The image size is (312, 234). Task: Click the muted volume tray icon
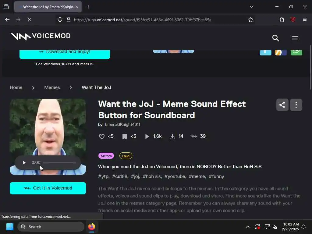[x=275, y=227]
